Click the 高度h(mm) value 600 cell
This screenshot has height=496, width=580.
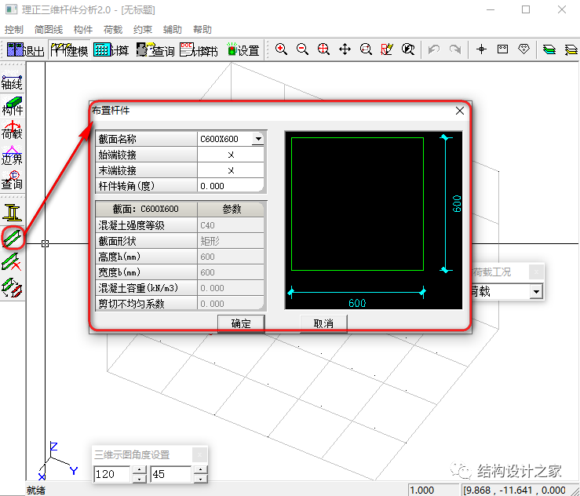(231, 257)
